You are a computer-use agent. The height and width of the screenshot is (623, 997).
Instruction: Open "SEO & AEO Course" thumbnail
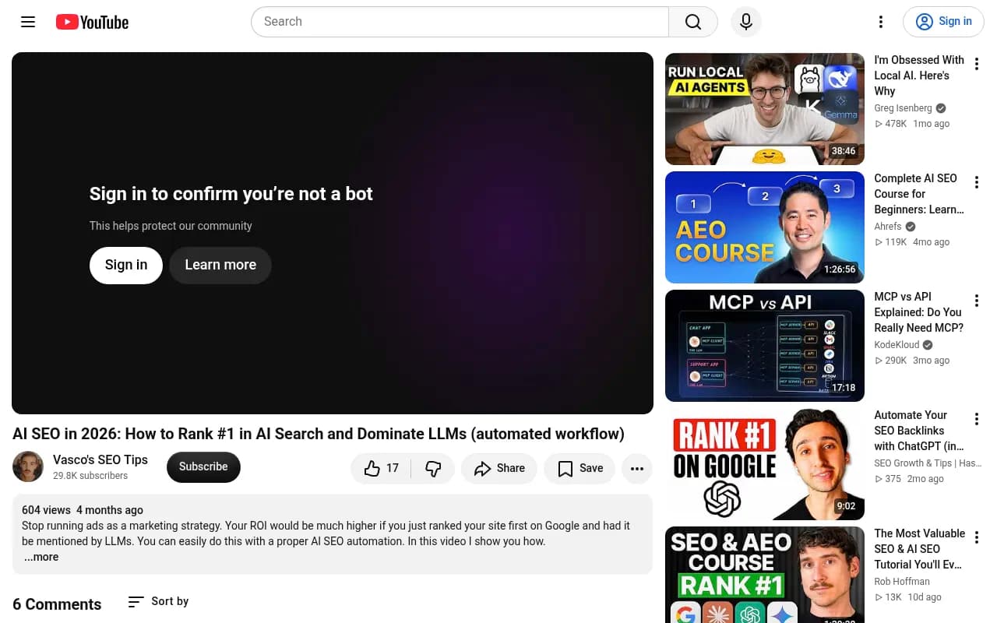click(765, 575)
